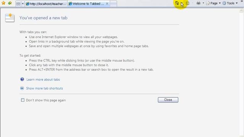
Task: Open the Learn more about tabs link
Action: [43, 80]
